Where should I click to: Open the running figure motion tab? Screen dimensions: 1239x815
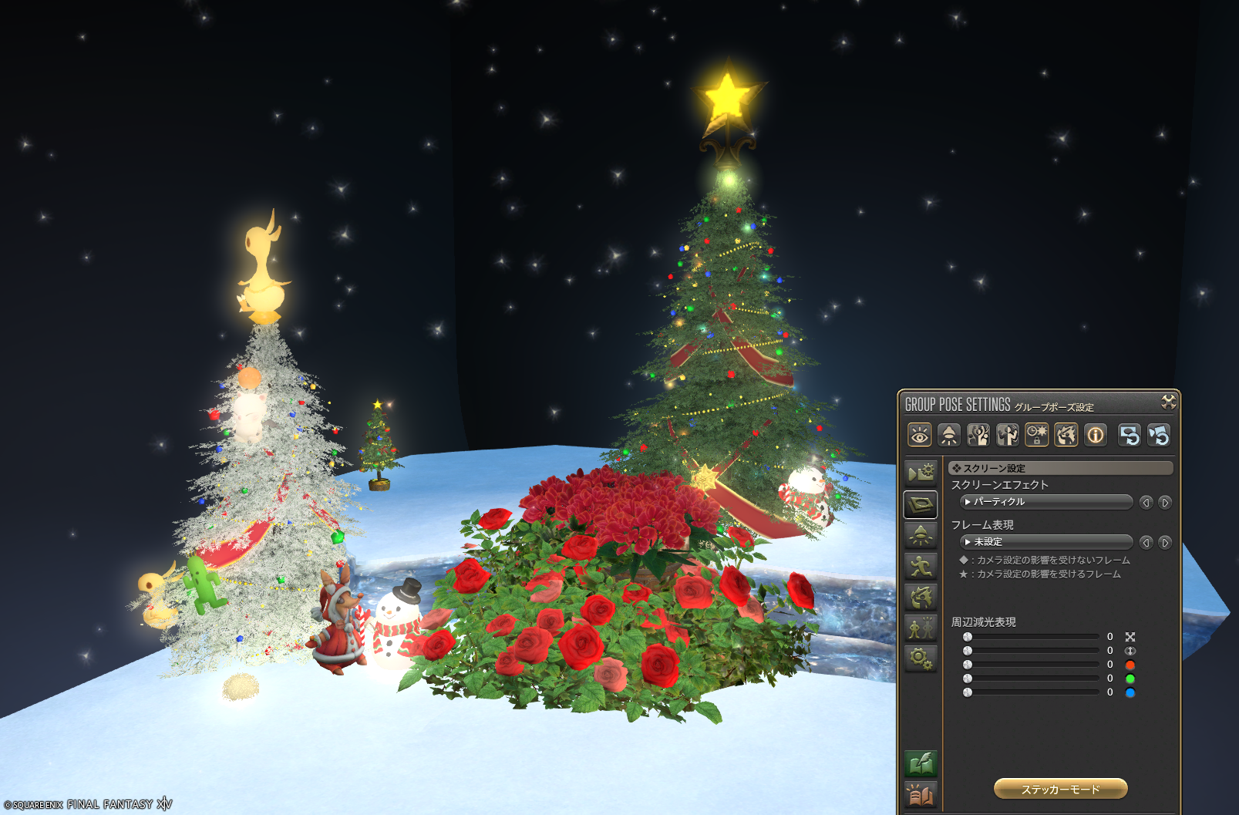click(921, 567)
